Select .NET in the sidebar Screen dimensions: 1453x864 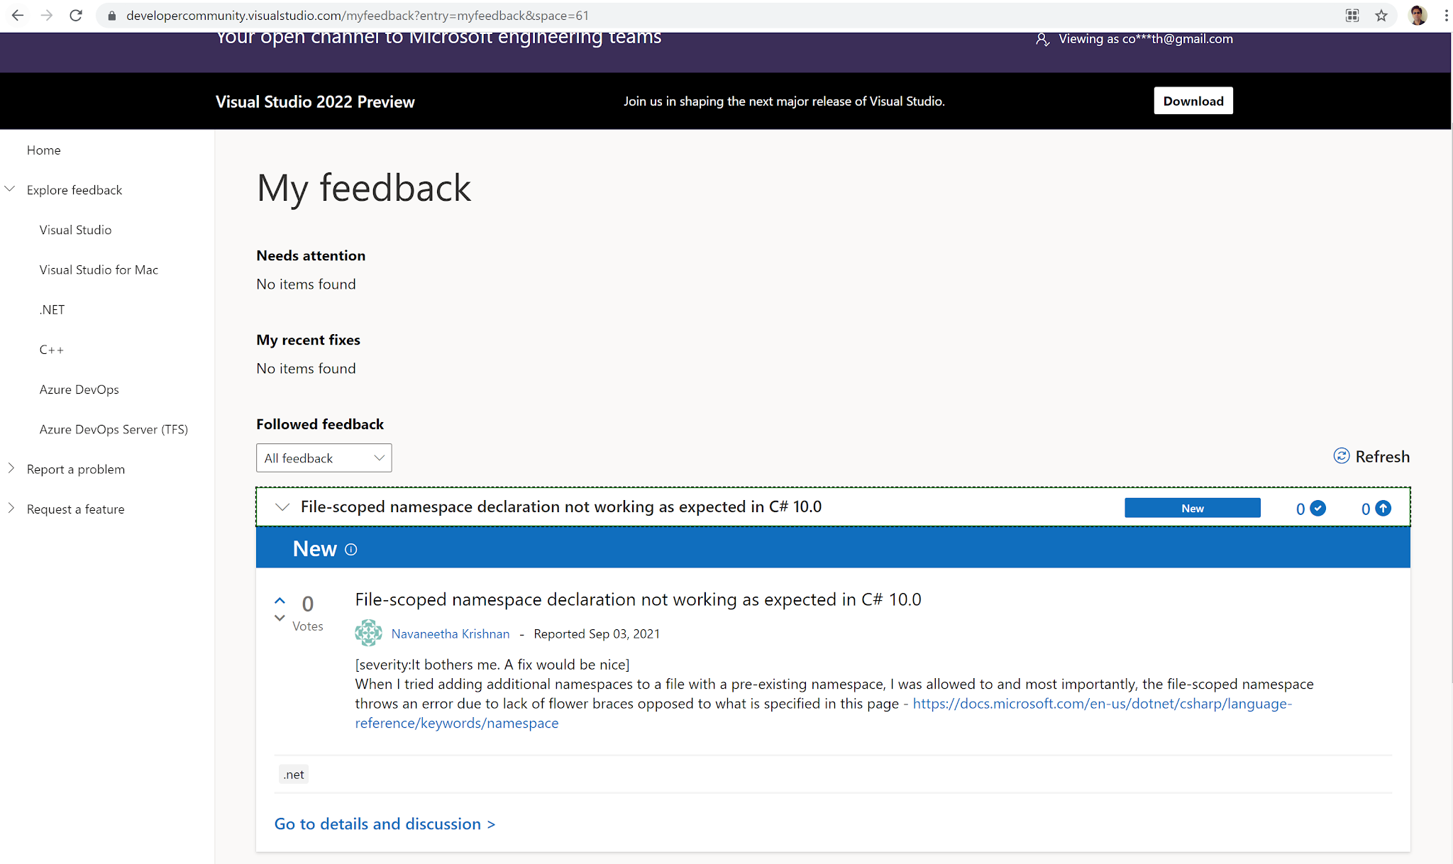53,309
